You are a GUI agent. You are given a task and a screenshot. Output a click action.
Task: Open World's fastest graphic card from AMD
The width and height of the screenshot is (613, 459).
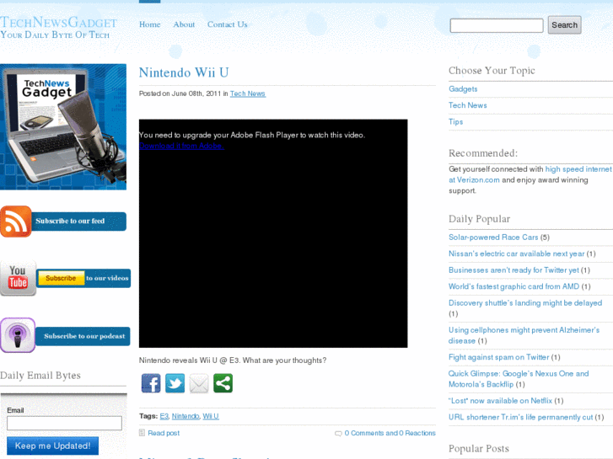point(514,286)
